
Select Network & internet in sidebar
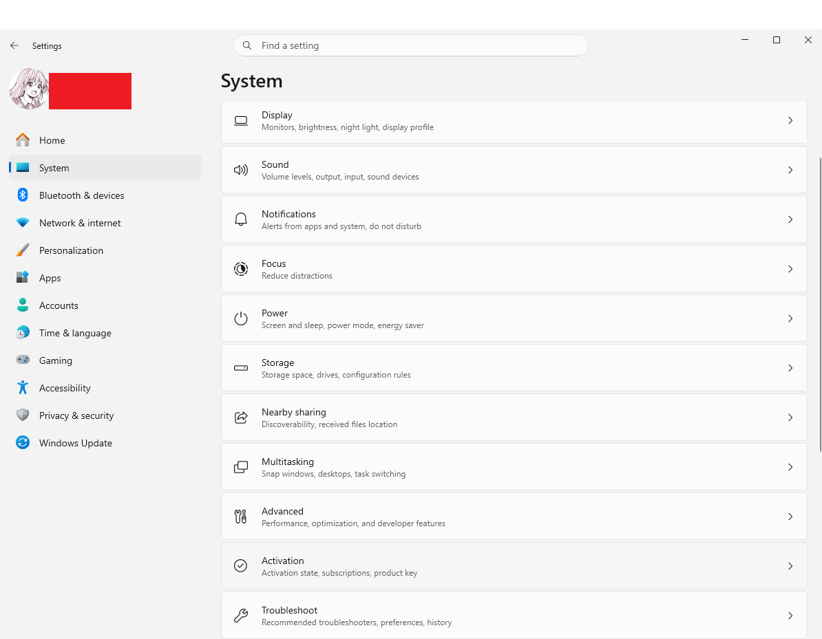[x=105, y=223]
